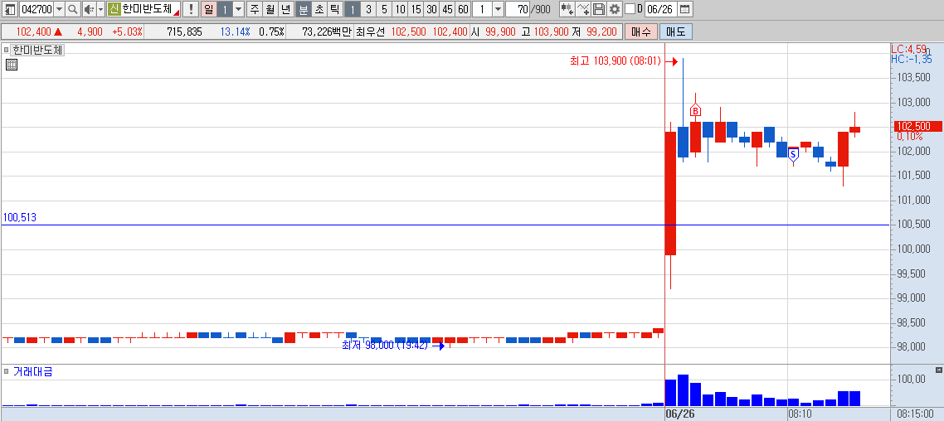This screenshot has width=944, height=421.
Task: Select the 주 weekly period toggle
Action: pyautogui.click(x=255, y=9)
